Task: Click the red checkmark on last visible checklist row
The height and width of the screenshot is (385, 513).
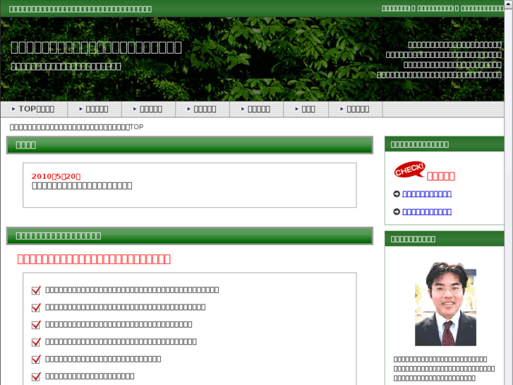Action: pyautogui.click(x=36, y=377)
